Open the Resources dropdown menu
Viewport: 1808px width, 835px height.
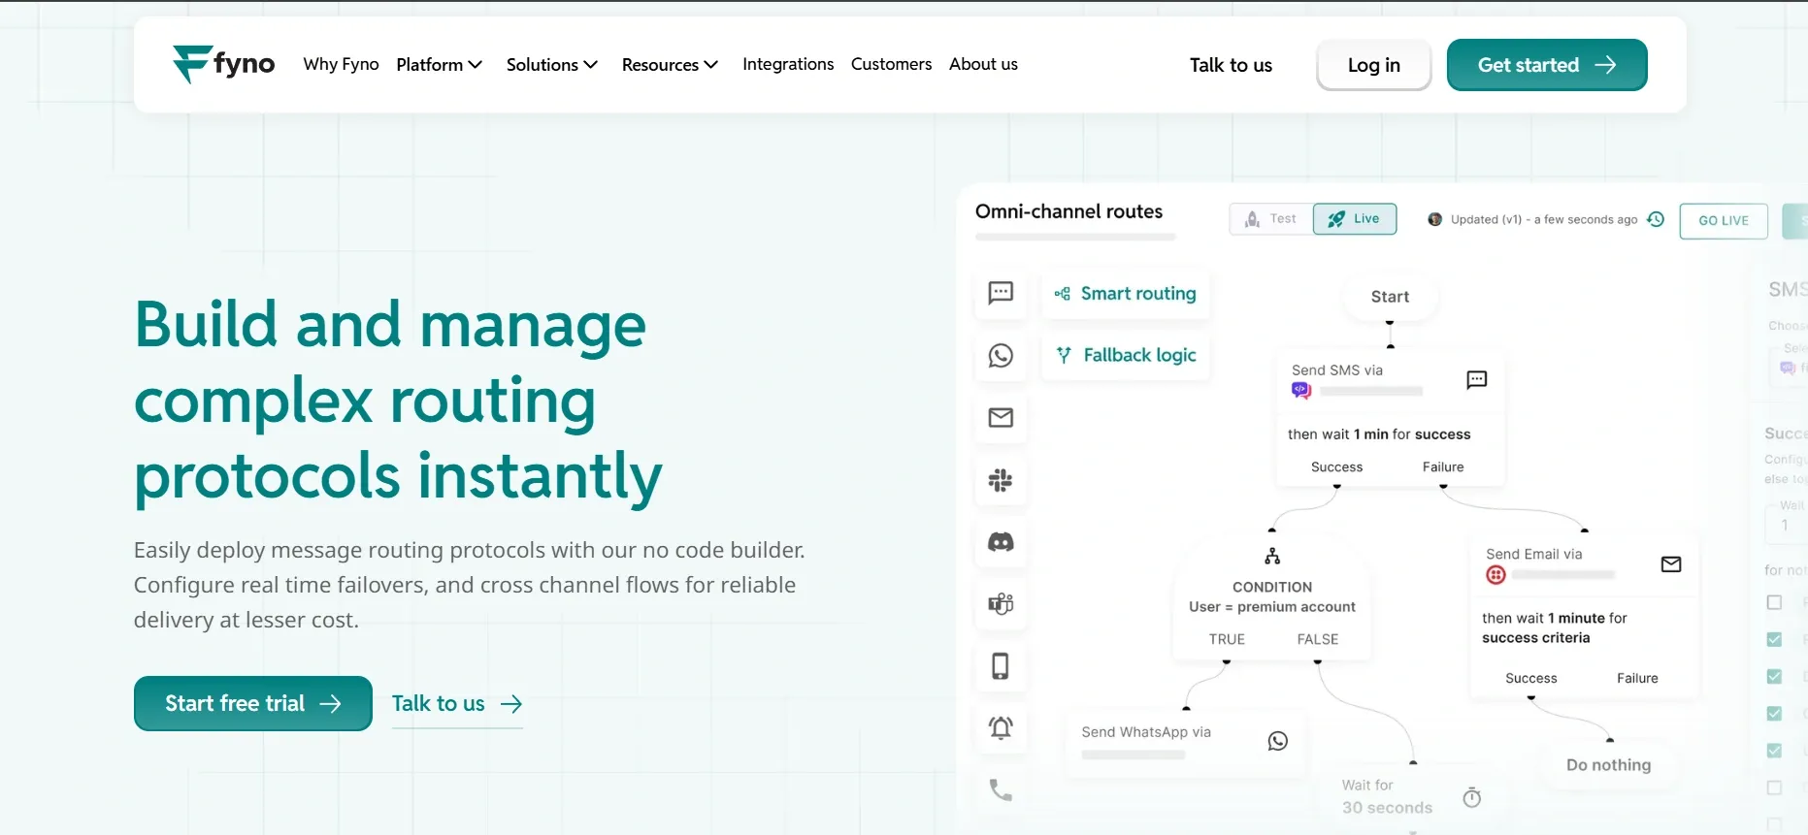670,65
